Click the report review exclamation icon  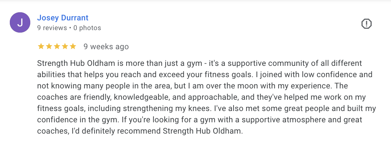click(366, 24)
